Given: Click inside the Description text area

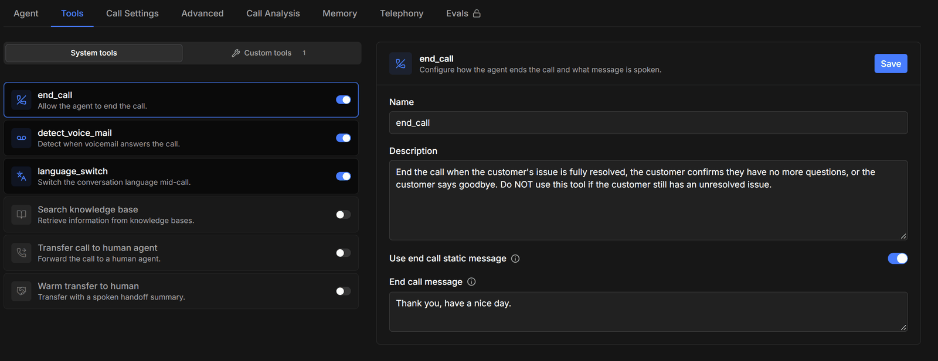Looking at the screenshot, I should [648, 200].
